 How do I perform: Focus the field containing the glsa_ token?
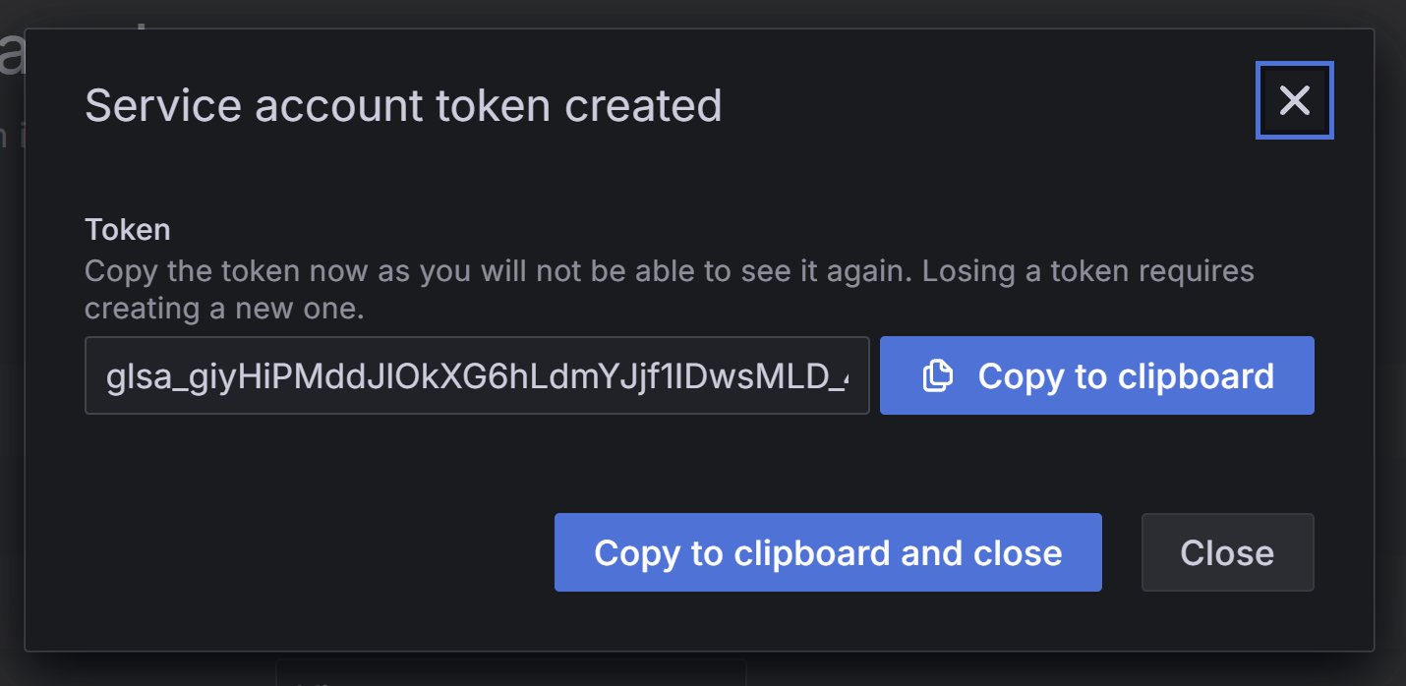pyautogui.click(x=477, y=375)
